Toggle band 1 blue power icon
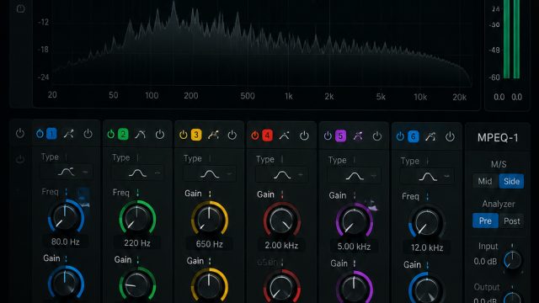539x303 pixels. (x=40, y=133)
